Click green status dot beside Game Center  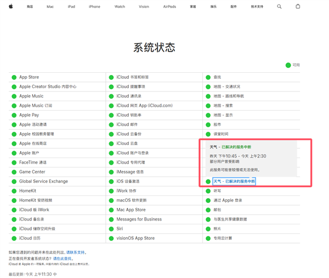coord(14,172)
